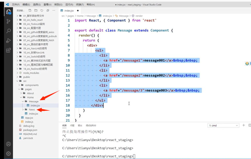The height and width of the screenshot is (159, 251).
Task: Open the 1: cmd terminal dropdown
Action: pyautogui.click(x=223, y=125)
